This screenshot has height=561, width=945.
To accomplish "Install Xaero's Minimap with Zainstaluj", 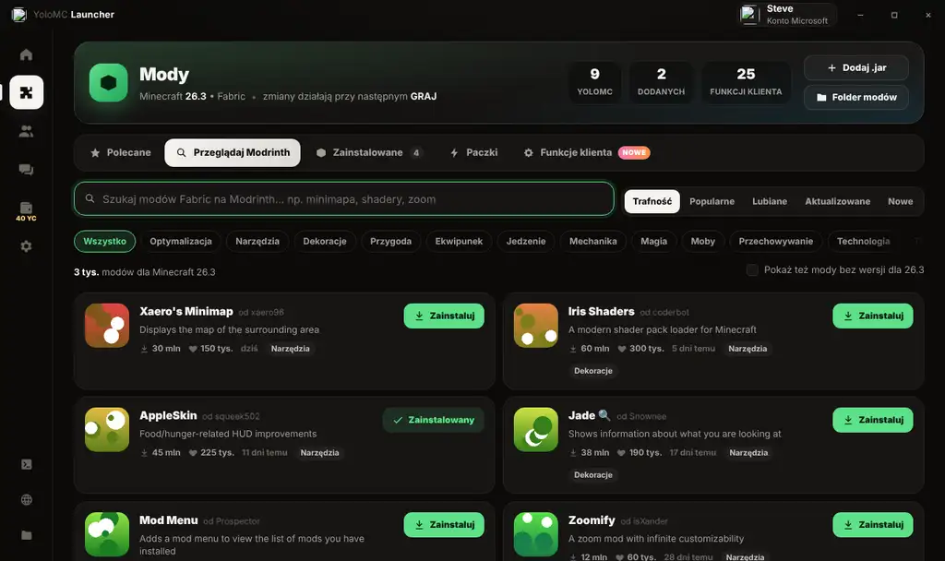I will pos(444,316).
